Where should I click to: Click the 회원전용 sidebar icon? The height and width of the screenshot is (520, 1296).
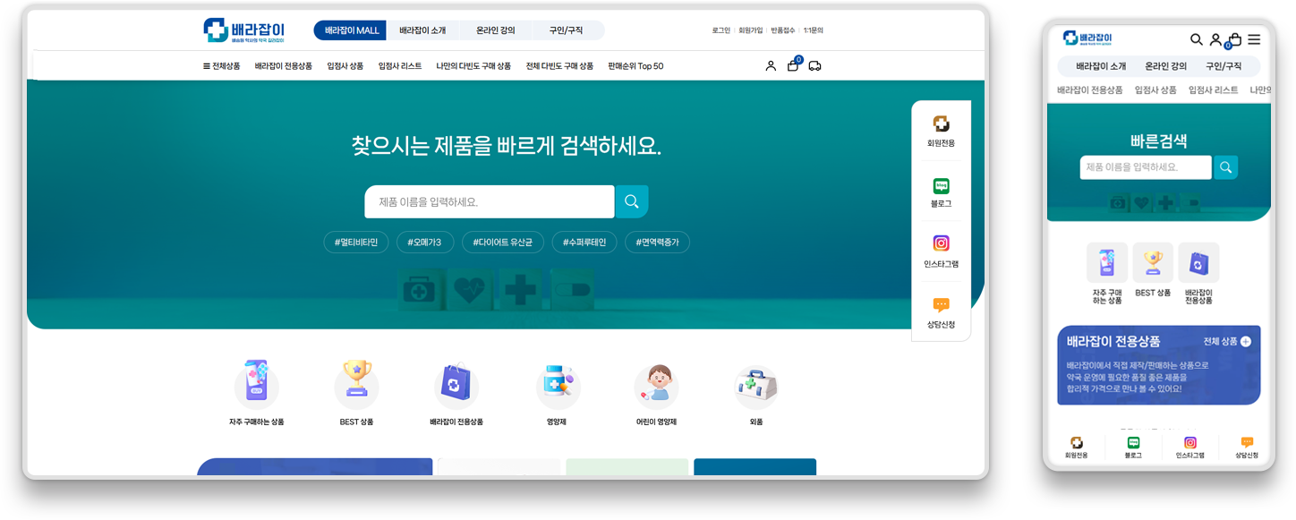[941, 123]
